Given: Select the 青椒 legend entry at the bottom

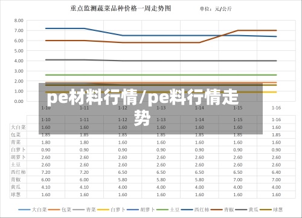Looking at the screenshot, I should click(x=222, y=210).
